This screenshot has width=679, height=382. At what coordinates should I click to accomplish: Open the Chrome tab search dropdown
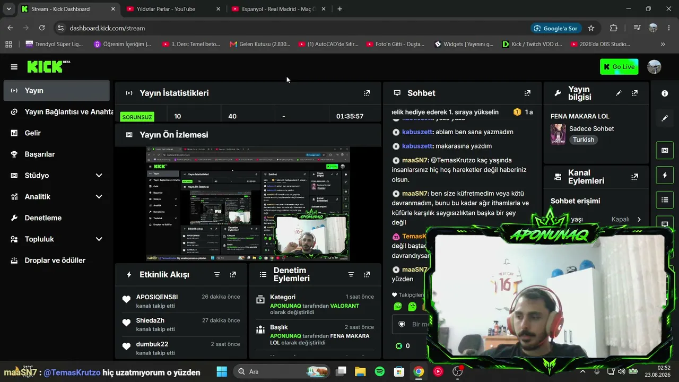pos(8,9)
